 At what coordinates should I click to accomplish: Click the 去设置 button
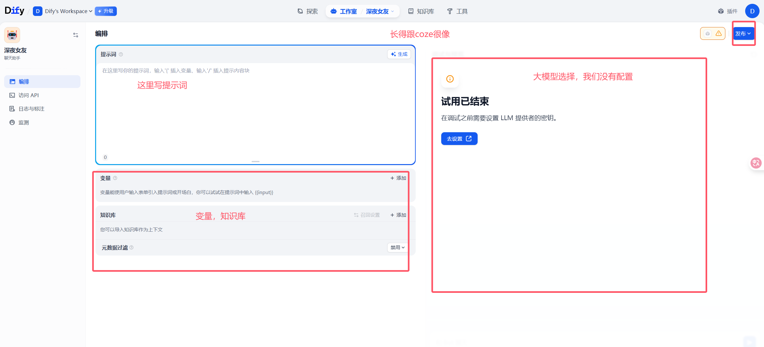[459, 139]
